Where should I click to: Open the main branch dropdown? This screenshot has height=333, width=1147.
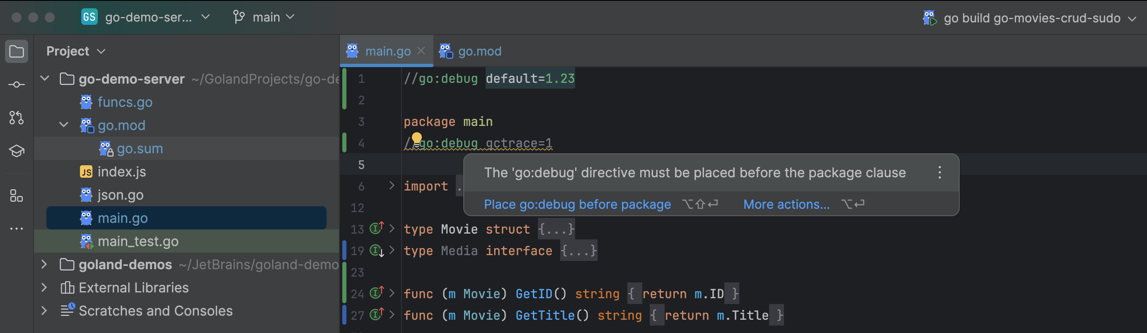[x=264, y=17]
